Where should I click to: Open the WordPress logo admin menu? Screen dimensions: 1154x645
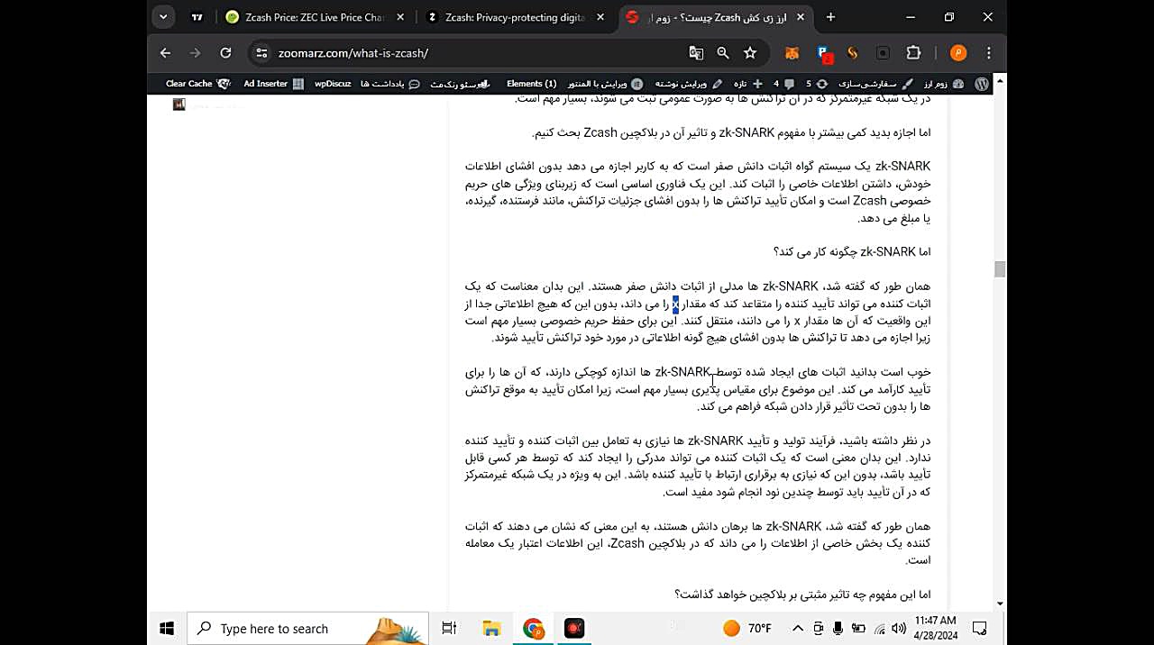click(982, 84)
